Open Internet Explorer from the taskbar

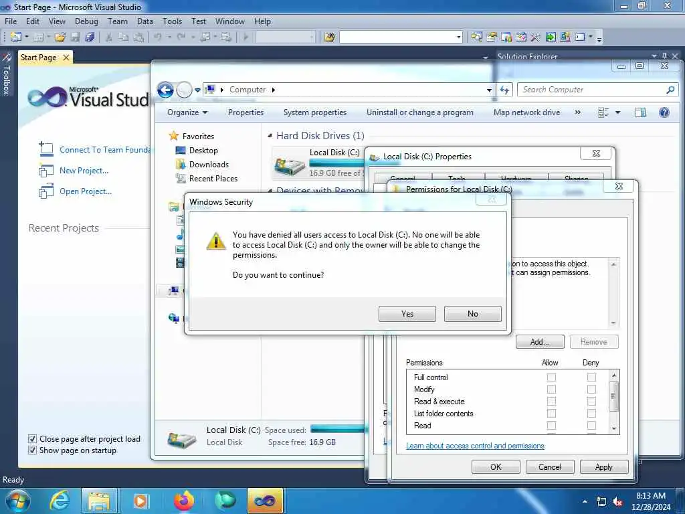pos(60,501)
